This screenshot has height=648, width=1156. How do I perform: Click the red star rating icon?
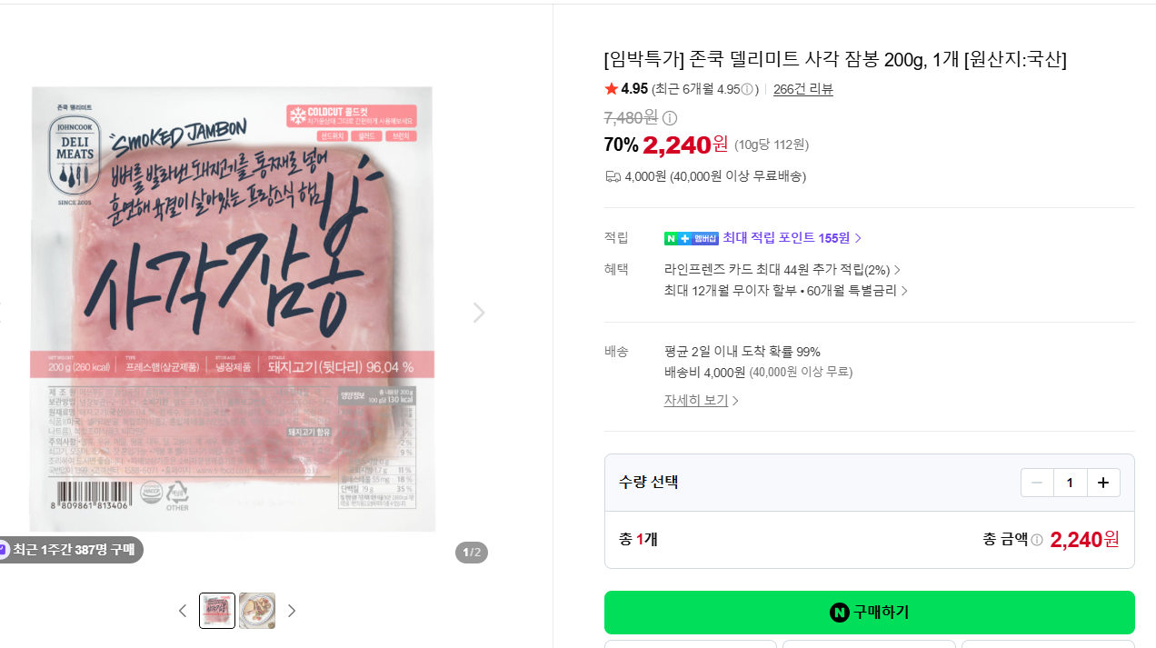pyautogui.click(x=611, y=89)
